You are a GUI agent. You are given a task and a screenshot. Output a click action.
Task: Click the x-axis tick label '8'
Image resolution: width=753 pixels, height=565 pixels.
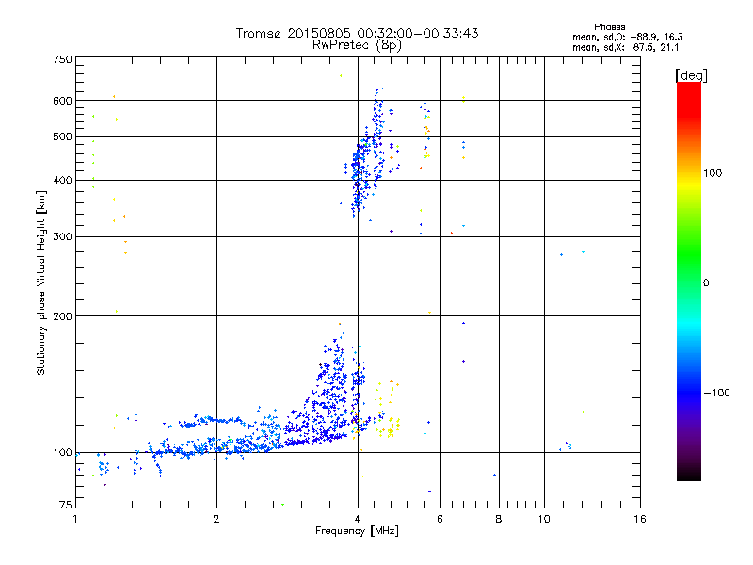point(499,519)
